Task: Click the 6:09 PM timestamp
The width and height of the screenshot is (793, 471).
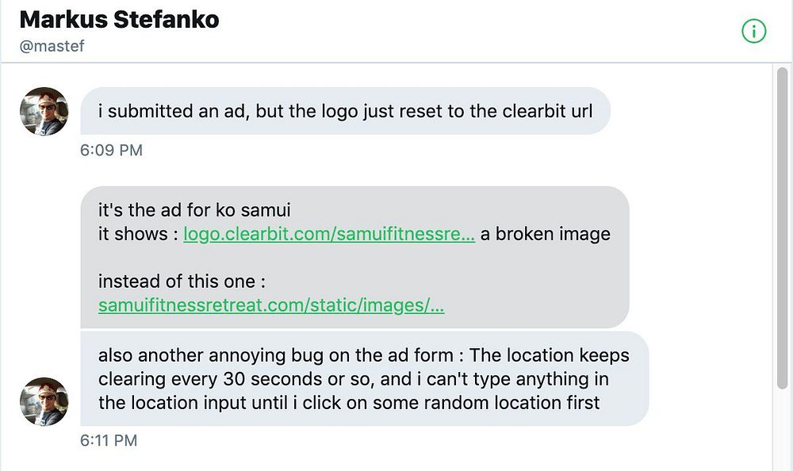Action: click(x=111, y=150)
